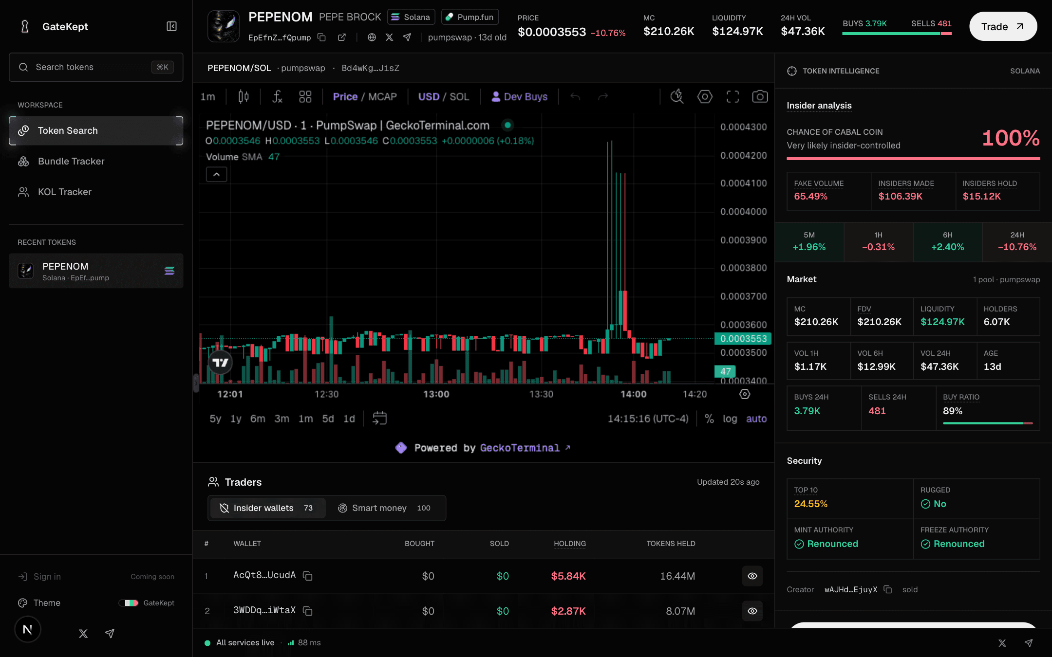Image resolution: width=1052 pixels, height=657 pixels.
Task: Open KOL Tracker in workspace
Action: (96, 192)
